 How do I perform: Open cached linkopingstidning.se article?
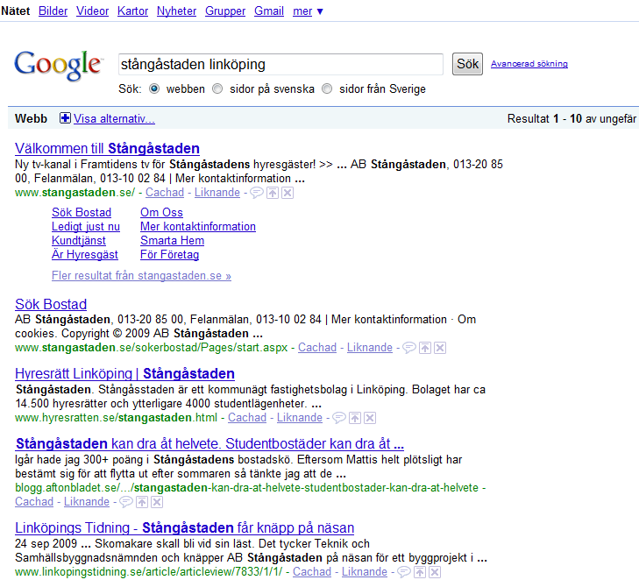(x=312, y=572)
